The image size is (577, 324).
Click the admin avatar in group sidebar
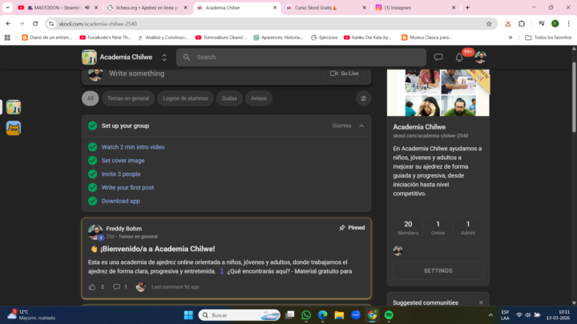point(397,251)
